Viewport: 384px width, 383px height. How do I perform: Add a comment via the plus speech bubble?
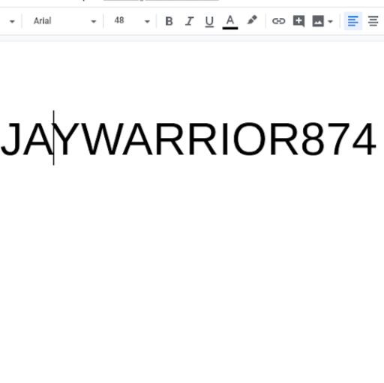coord(298,21)
